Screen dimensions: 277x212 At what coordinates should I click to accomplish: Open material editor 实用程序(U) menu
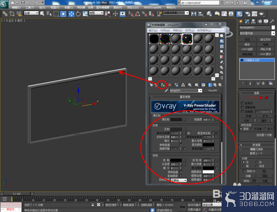click(204, 30)
